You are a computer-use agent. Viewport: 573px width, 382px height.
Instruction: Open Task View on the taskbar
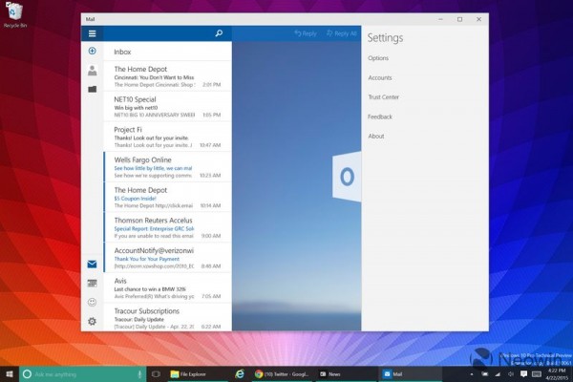[156, 374]
